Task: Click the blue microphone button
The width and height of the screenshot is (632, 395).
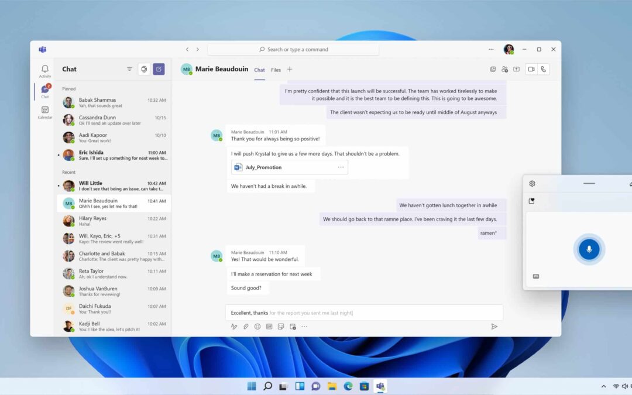Action: pyautogui.click(x=589, y=249)
